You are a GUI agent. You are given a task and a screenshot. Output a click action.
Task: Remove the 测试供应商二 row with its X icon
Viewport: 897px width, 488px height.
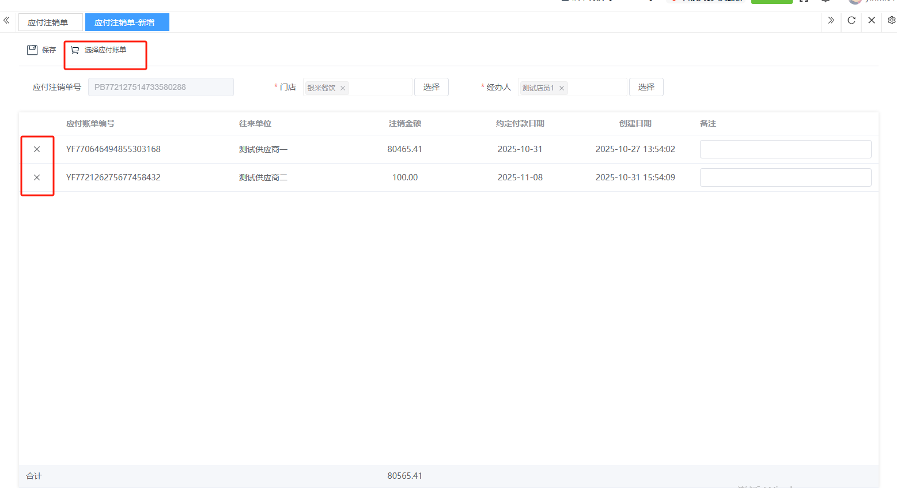(x=37, y=177)
